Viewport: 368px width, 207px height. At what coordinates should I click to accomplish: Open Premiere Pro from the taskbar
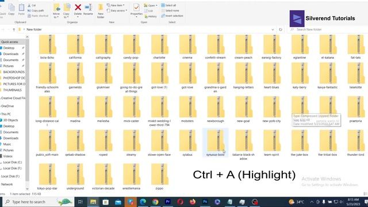pyautogui.click(x=167, y=202)
